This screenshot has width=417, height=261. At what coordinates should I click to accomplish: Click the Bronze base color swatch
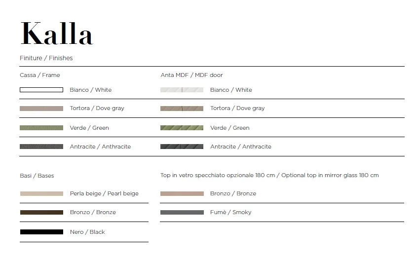click(42, 212)
